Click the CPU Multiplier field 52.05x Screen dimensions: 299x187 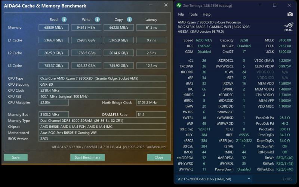53,102
